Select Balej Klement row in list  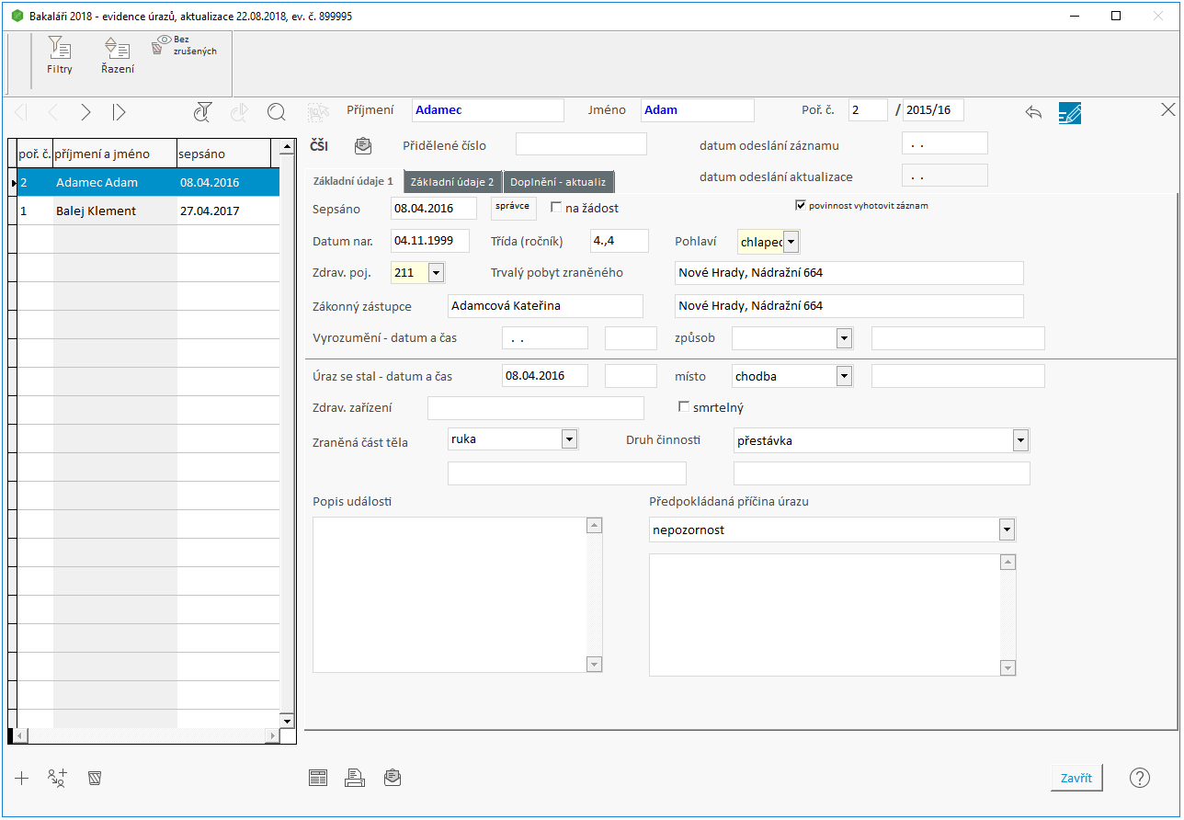point(96,211)
